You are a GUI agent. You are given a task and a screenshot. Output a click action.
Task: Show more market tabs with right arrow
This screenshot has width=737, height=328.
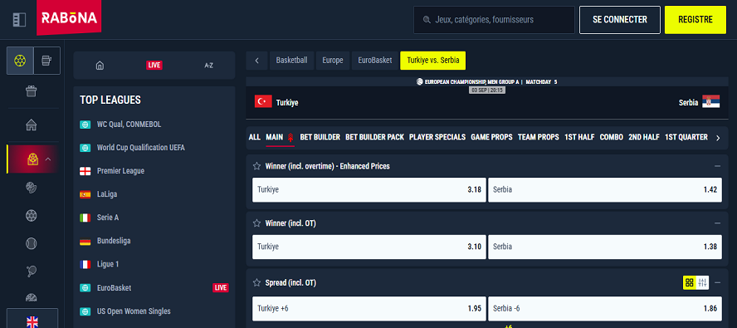(718, 138)
